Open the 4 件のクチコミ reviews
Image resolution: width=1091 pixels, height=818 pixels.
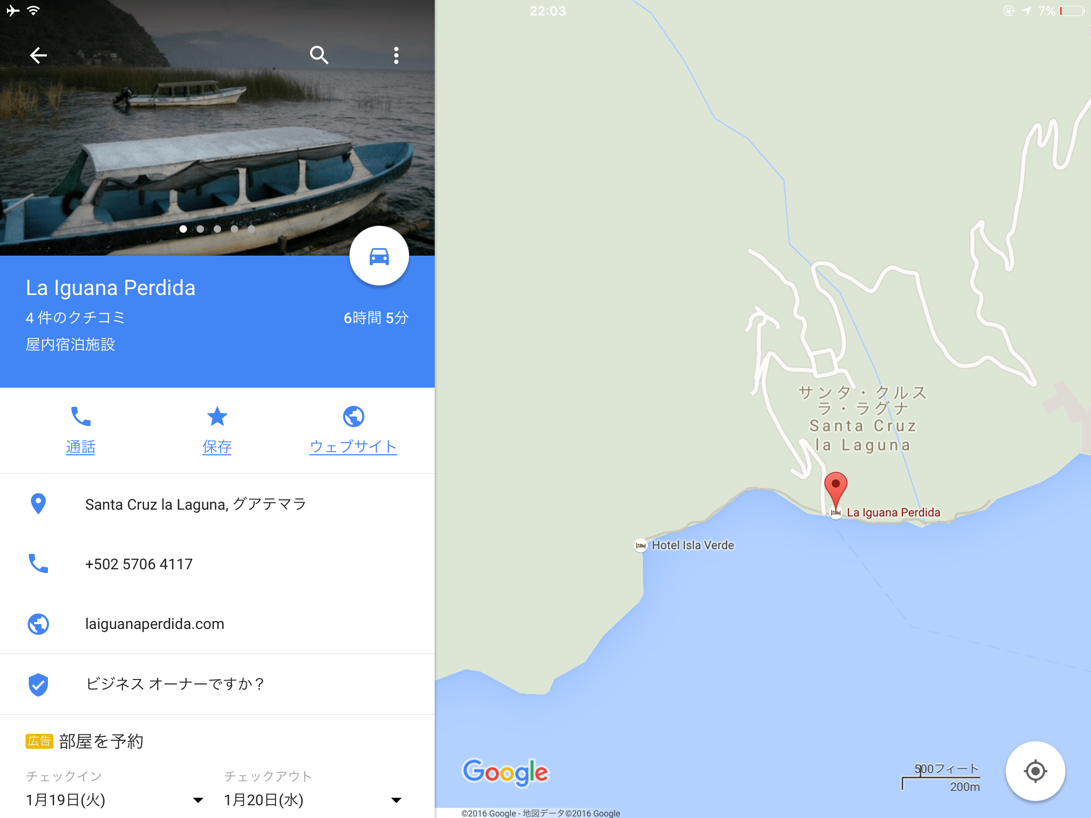pos(76,318)
